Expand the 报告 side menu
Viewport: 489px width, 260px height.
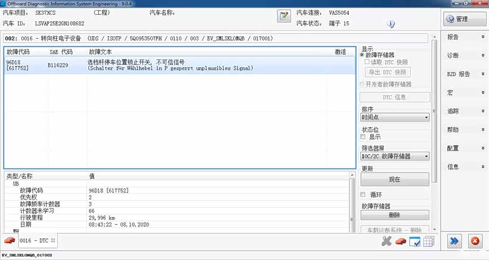click(465, 37)
